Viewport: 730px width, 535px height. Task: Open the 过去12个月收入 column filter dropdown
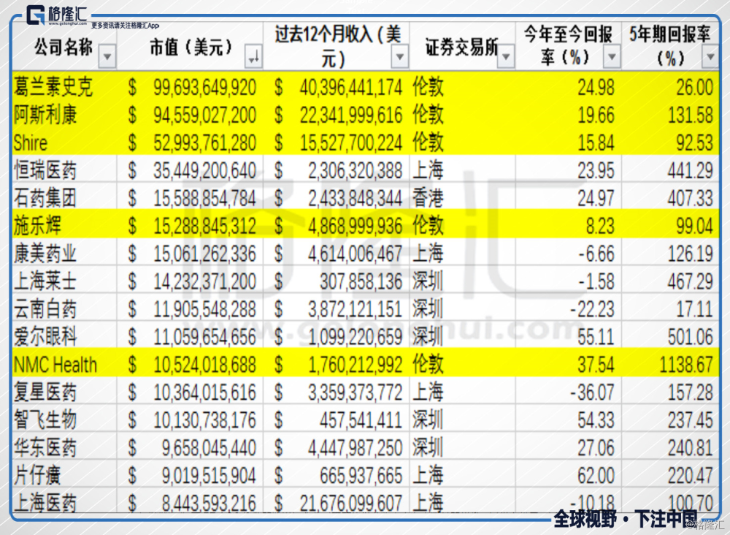coord(400,56)
